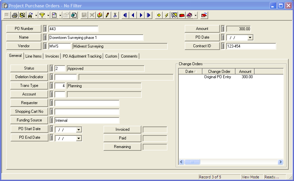Click the binoculars find icon
Image resolution: width=294 pixels, height=181 pixels.
[x=30, y=15]
